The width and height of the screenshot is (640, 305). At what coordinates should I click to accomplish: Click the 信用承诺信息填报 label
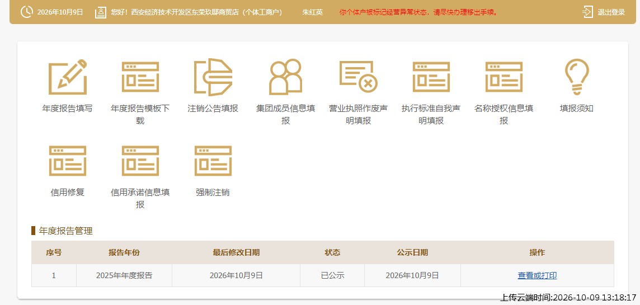tap(140, 199)
